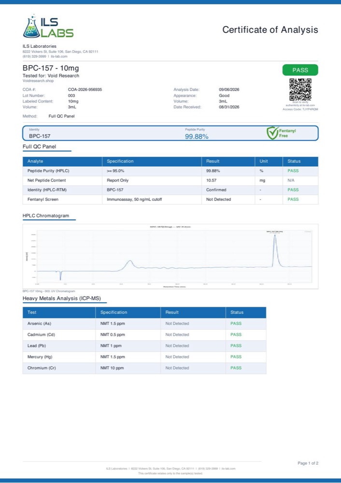The image size is (341, 483).
Task: Click the QR code for verification
Action: coord(300,90)
